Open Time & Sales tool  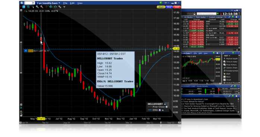(x=230, y=62)
